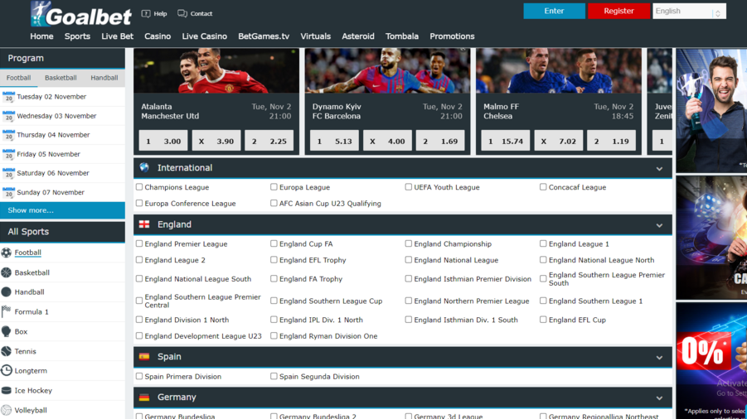Click the Tennis ball icon
The width and height of the screenshot is (747, 419).
coord(7,351)
